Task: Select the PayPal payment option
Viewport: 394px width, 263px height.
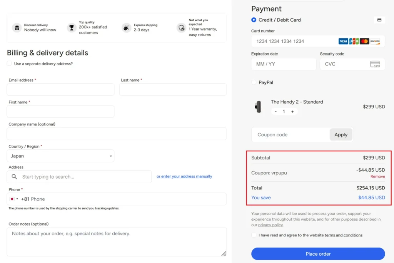Action: click(254, 82)
